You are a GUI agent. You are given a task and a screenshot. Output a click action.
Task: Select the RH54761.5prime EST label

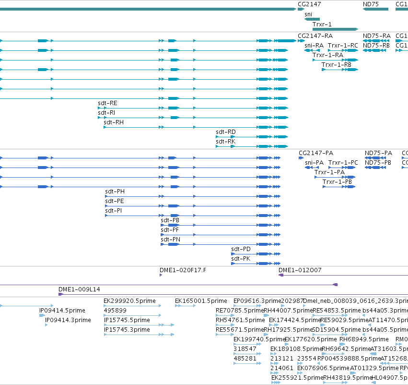[x=240, y=320]
